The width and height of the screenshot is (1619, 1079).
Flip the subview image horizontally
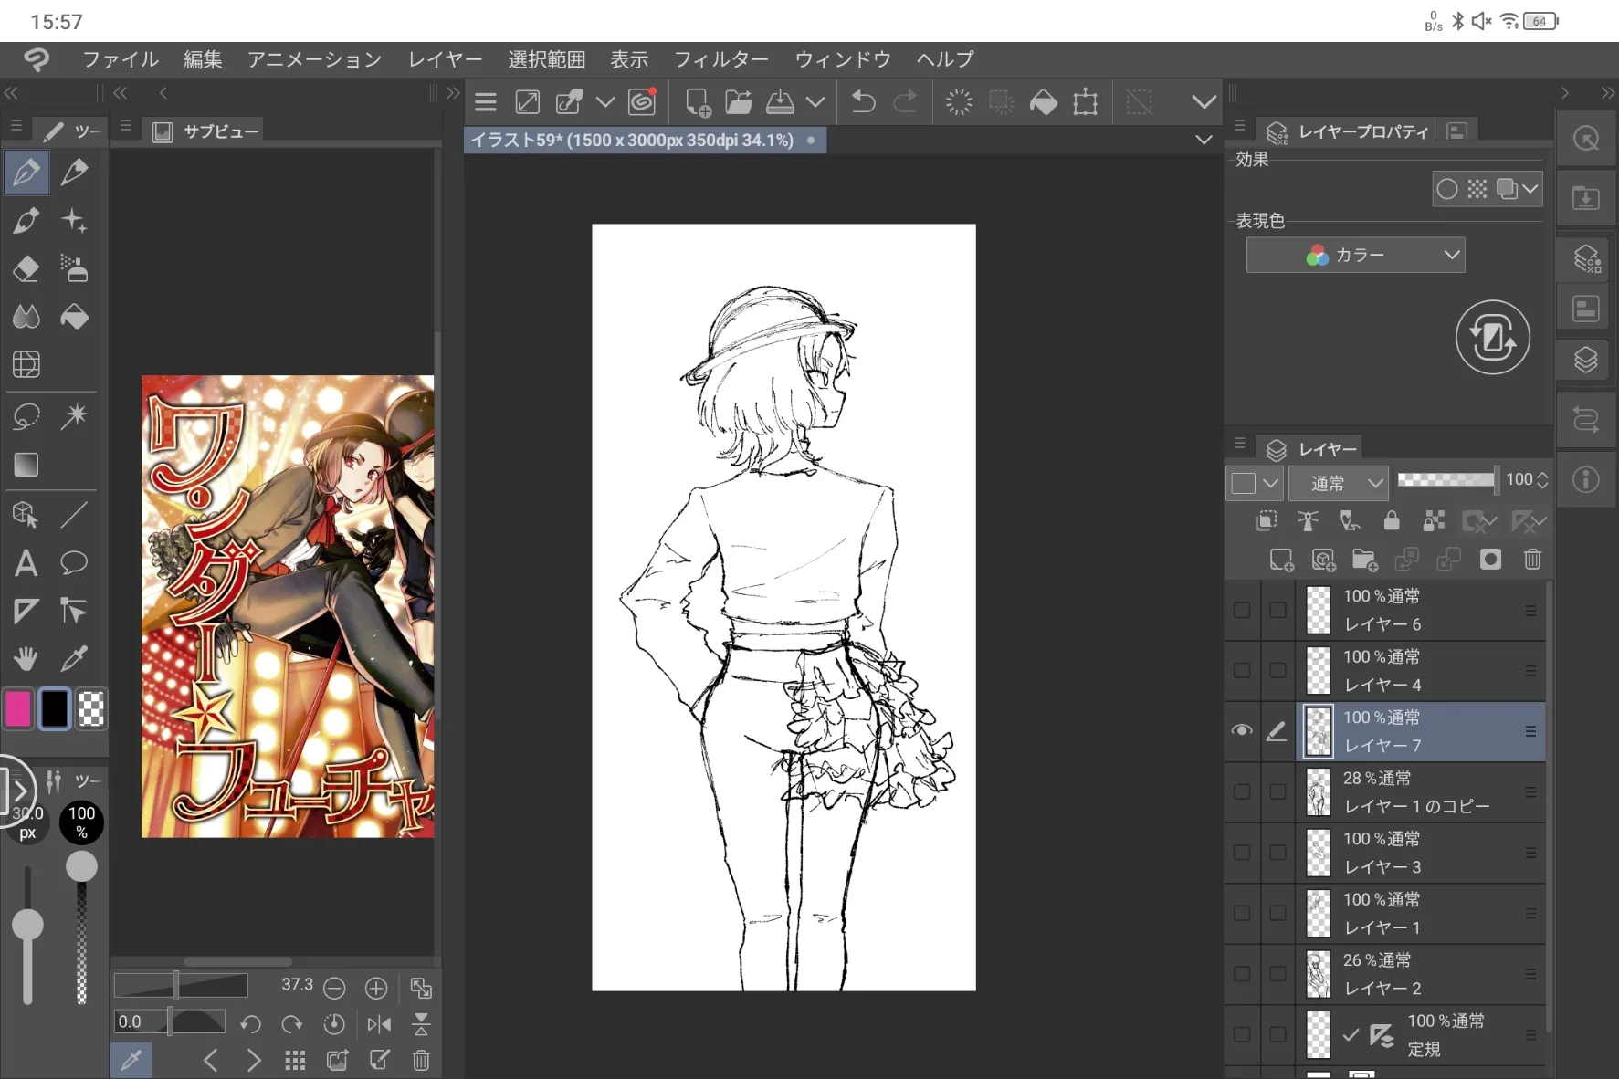pos(379,1024)
